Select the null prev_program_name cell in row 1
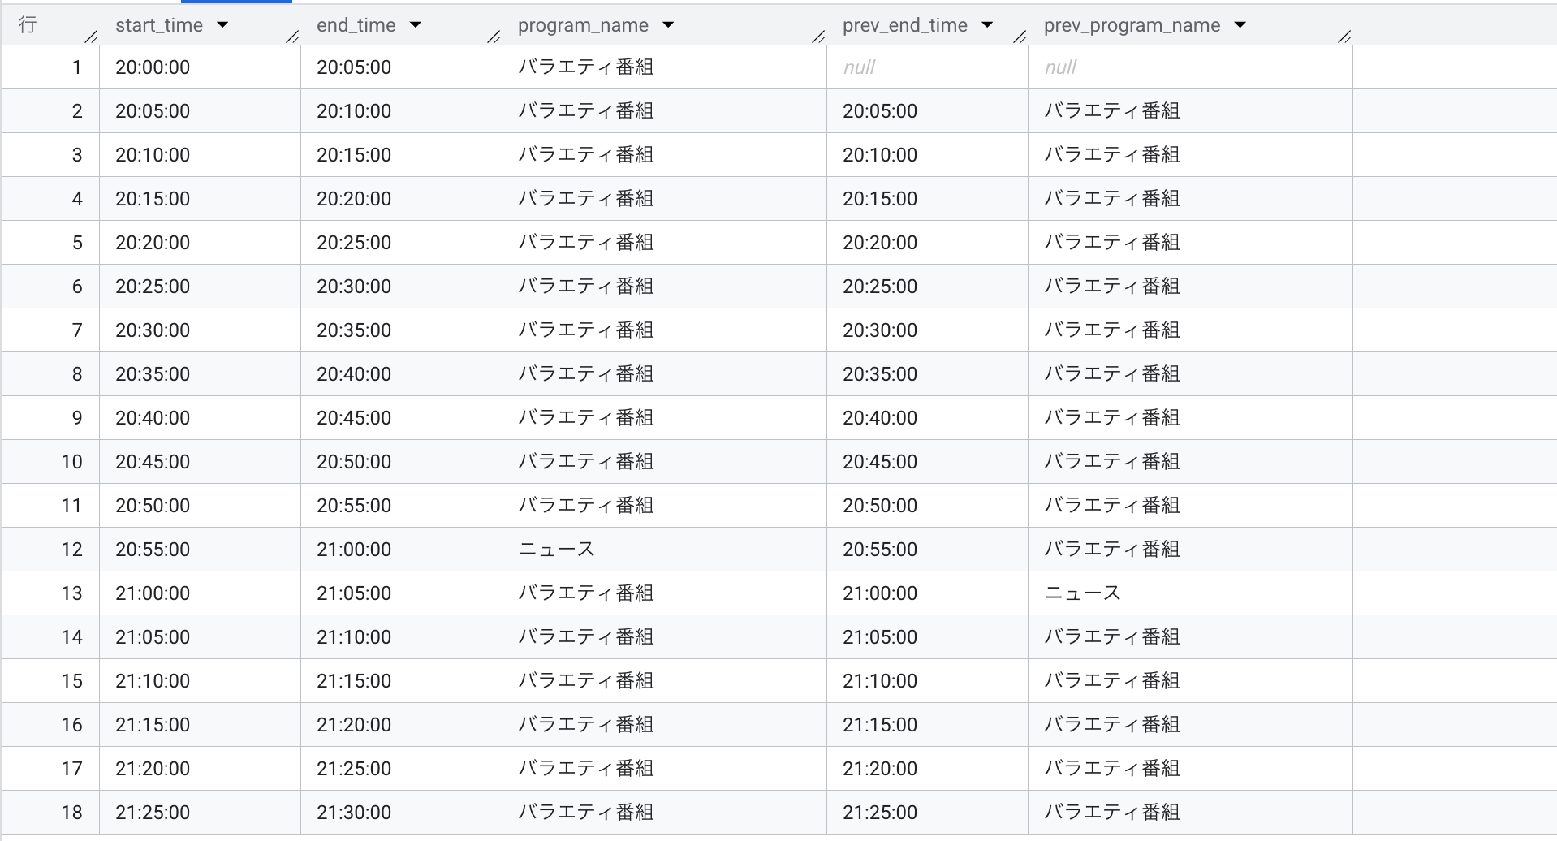1557x841 pixels. tap(1060, 67)
